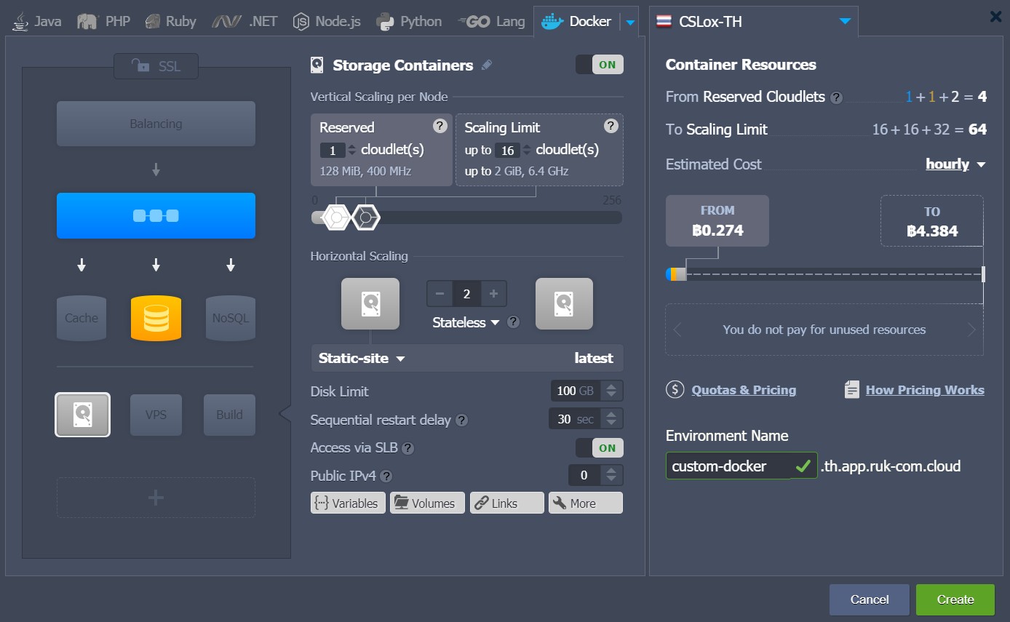The width and height of the screenshot is (1010, 622).
Task: Open the Stateless scaling mode dropdown
Action: point(466,322)
